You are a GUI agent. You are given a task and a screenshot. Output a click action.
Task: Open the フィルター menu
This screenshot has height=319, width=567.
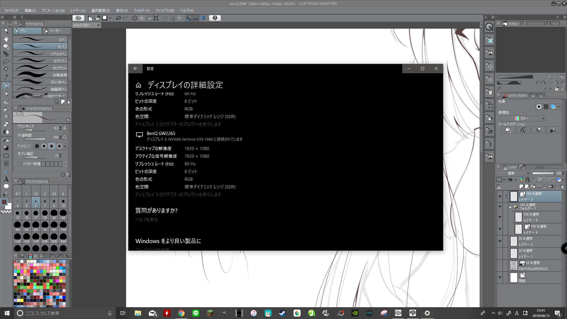pyautogui.click(x=141, y=10)
